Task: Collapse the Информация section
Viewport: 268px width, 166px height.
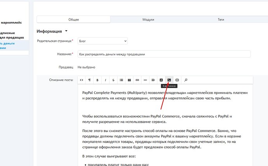Action: (x=66, y=31)
